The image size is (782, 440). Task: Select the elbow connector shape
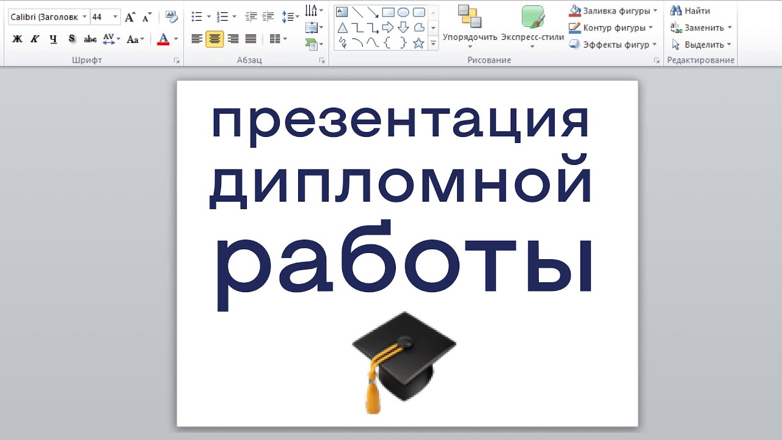click(357, 28)
